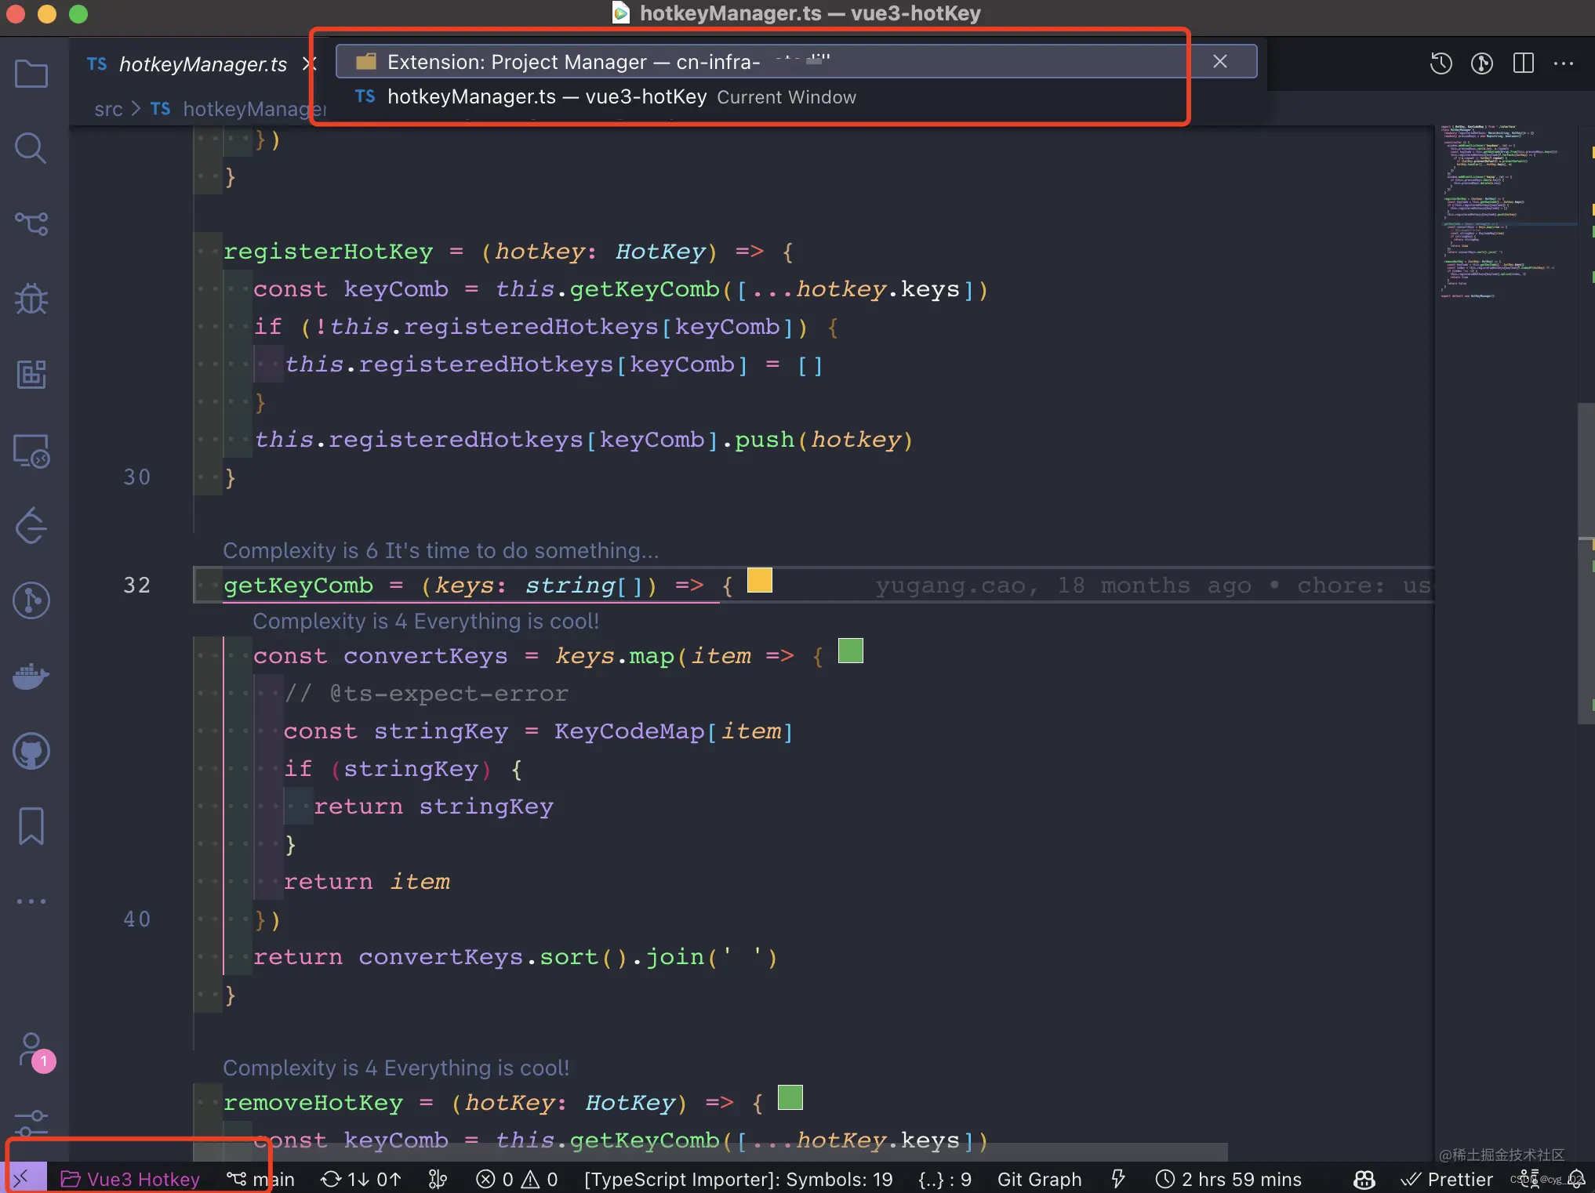Screen dimensions: 1595x1193
Task: Open the Explorer files icon
Action: point(31,74)
